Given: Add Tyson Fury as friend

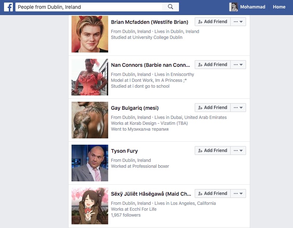Looking at the screenshot, I should coord(212,151).
